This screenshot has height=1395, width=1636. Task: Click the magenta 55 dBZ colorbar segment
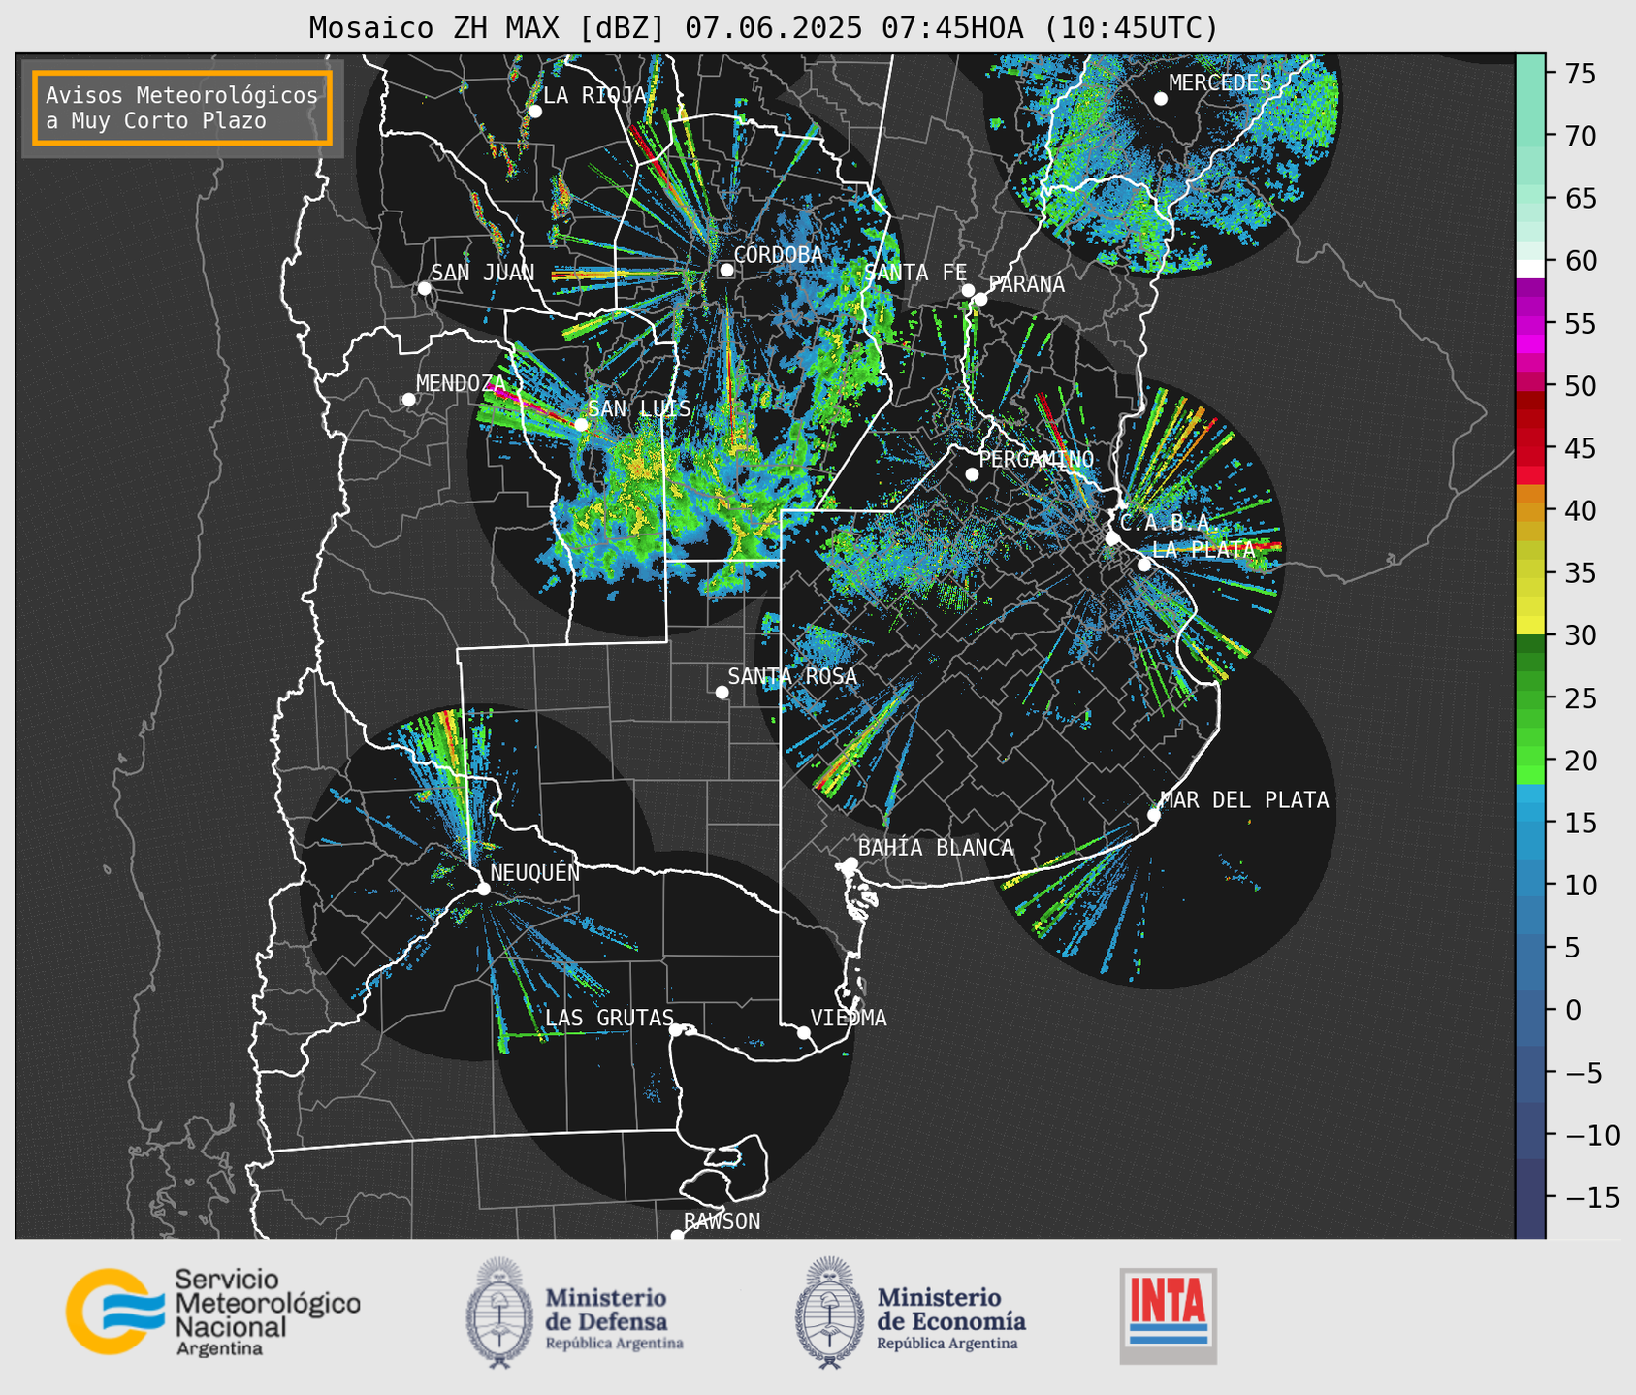1530,325
